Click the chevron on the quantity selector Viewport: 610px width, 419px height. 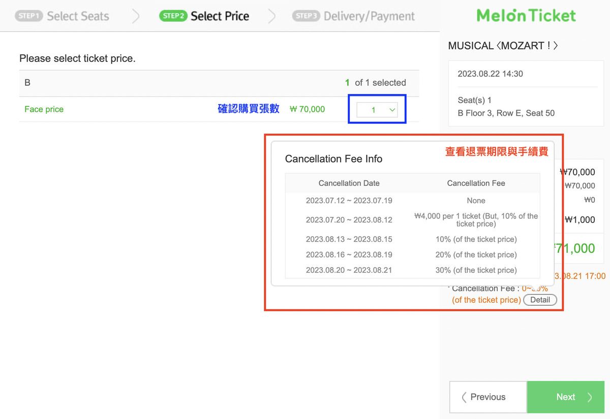coord(391,109)
